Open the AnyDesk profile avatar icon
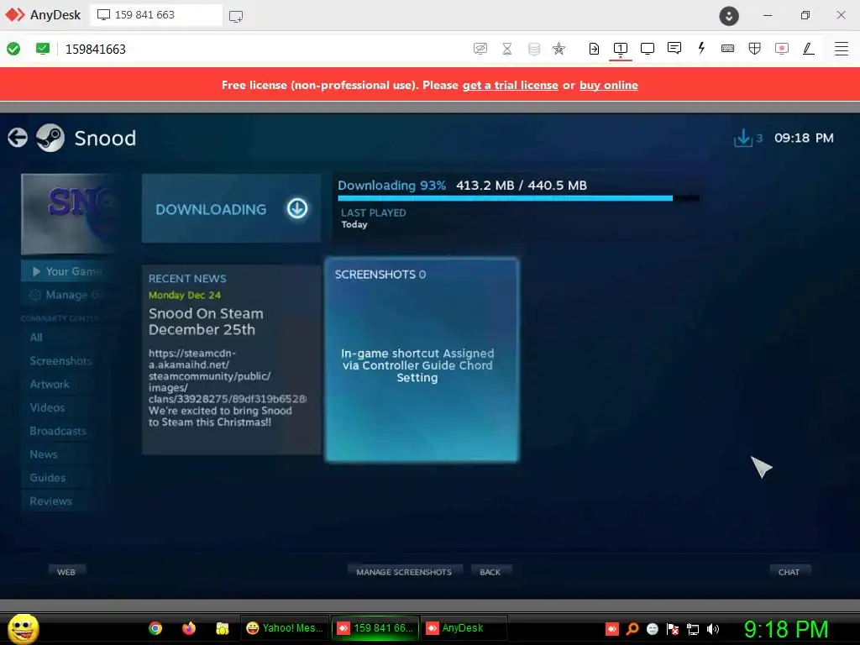Screen dimensions: 860x645 pos(729,15)
